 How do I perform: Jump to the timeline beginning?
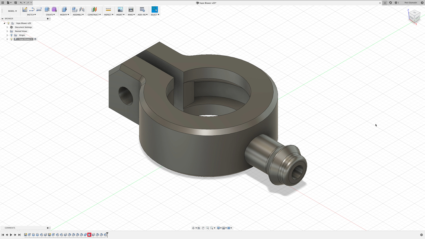click(x=3, y=235)
